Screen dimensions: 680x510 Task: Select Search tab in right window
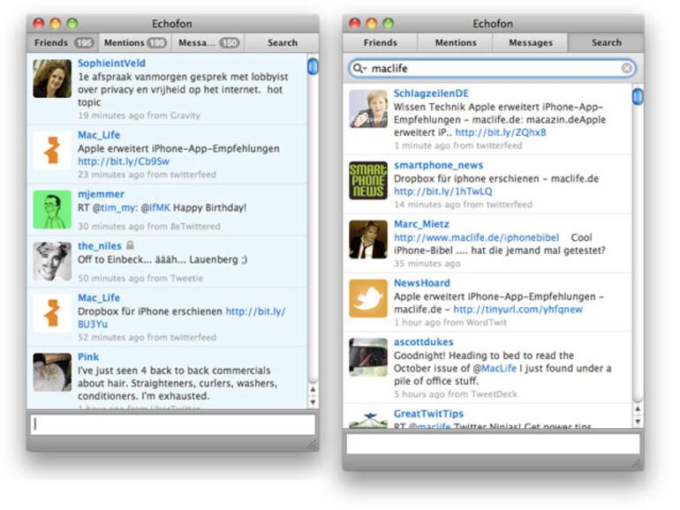(607, 43)
